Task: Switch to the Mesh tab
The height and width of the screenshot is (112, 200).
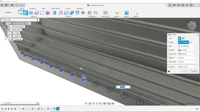Action: [43, 8]
